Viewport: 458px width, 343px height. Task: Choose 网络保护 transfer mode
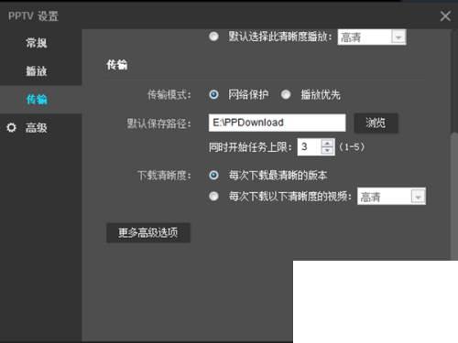click(x=213, y=94)
